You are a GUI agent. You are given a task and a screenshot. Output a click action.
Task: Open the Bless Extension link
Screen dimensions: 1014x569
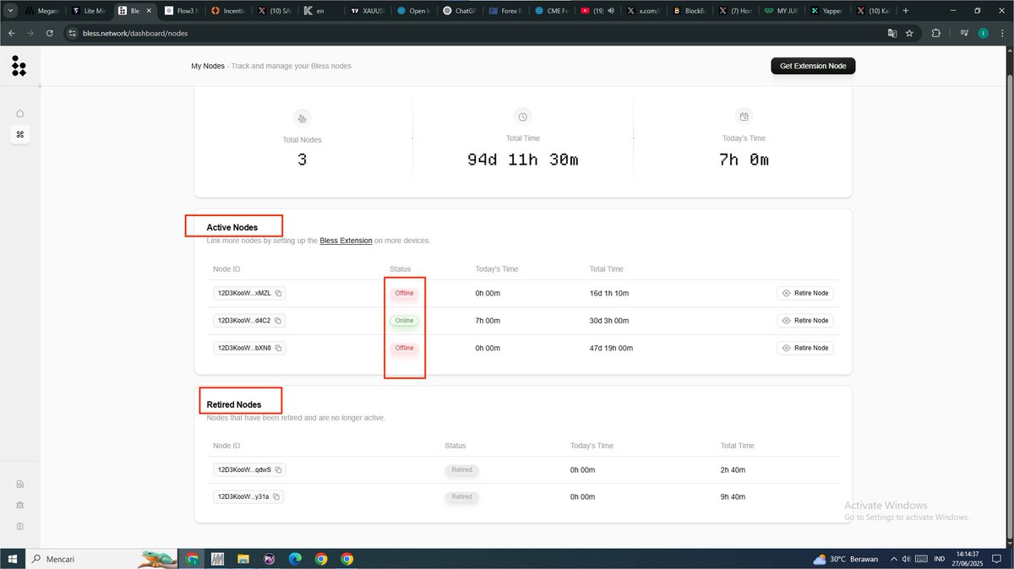(346, 241)
